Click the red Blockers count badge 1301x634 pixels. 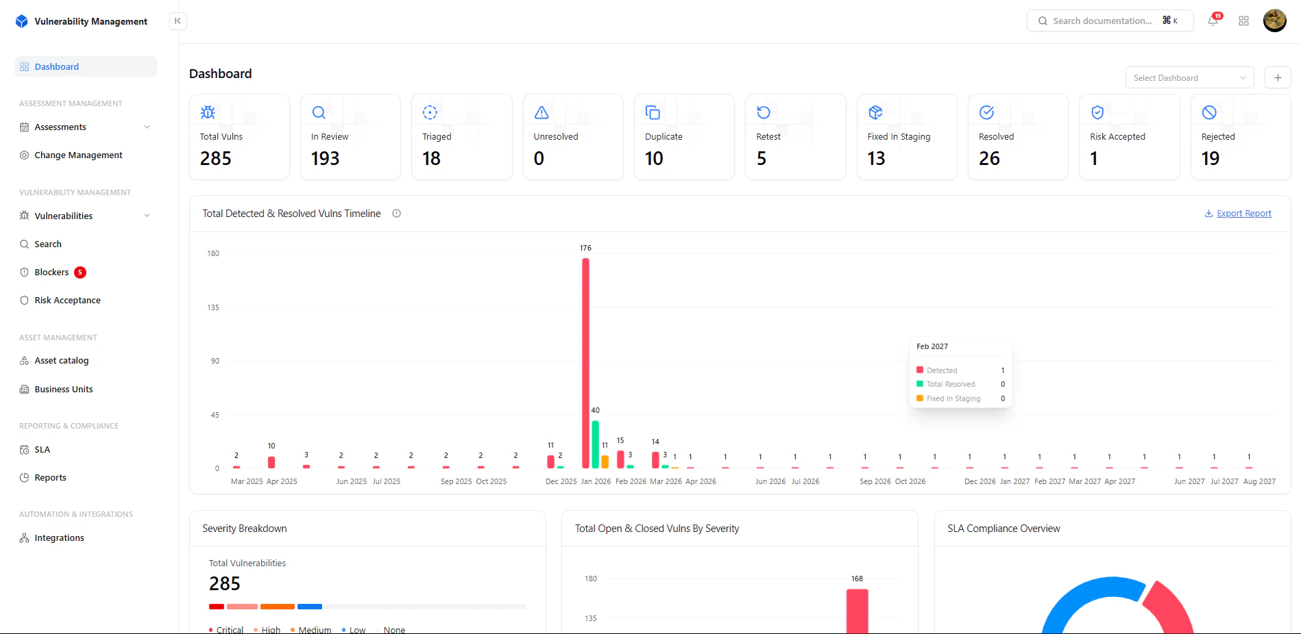point(80,272)
